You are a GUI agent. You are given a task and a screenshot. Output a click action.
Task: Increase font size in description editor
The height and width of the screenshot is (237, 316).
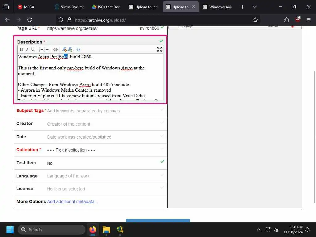pyautogui.click(x=70, y=49)
